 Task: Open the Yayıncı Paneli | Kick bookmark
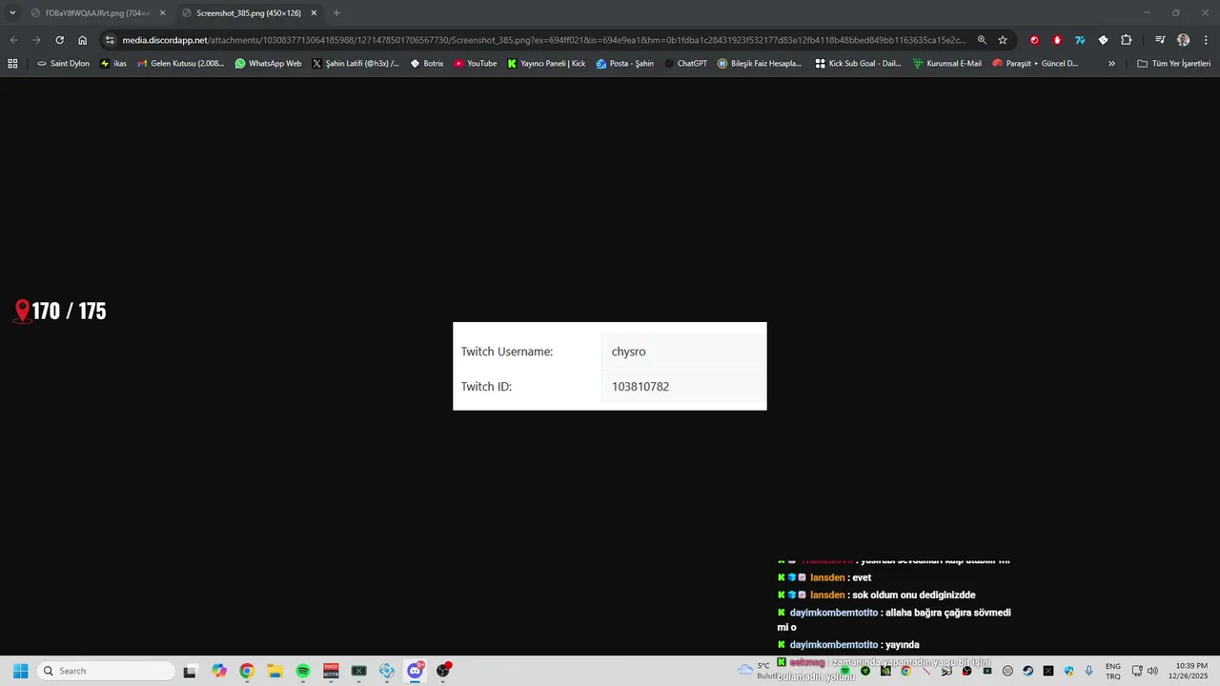click(546, 64)
